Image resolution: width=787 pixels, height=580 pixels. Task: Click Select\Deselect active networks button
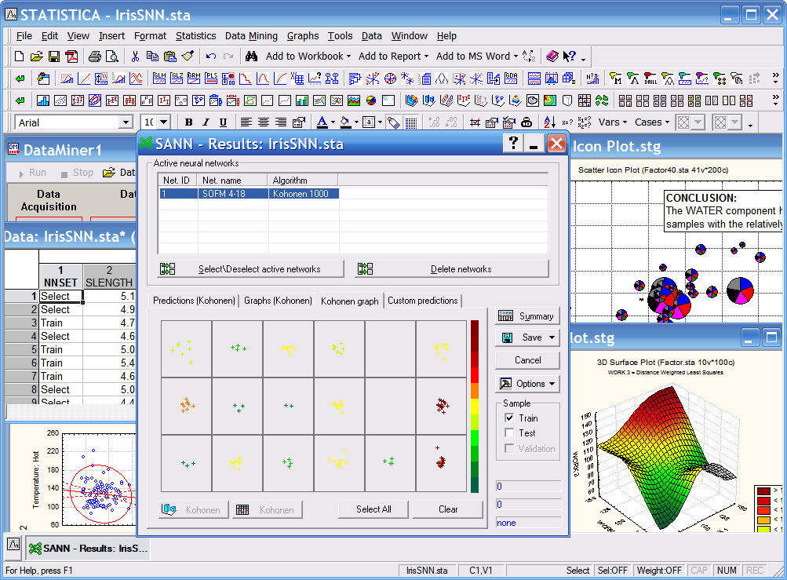click(x=251, y=269)
